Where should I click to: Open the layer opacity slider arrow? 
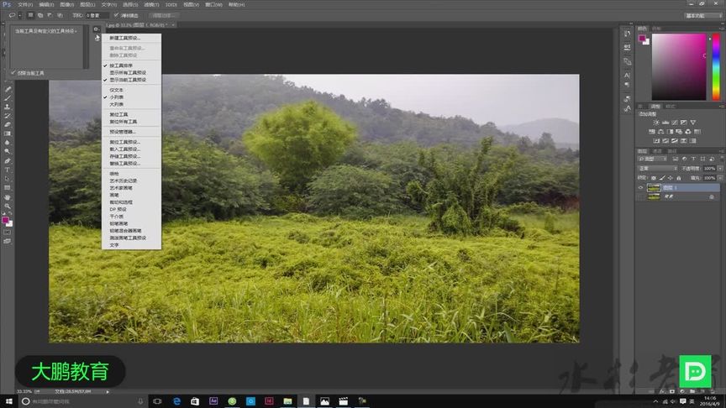[x=720, y=169]
